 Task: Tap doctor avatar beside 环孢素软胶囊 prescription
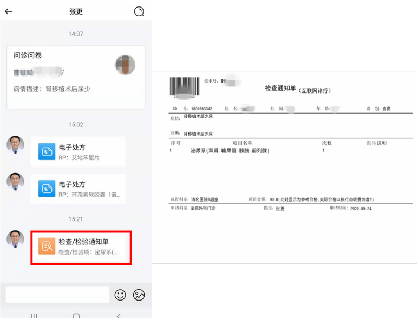point(15,182)
